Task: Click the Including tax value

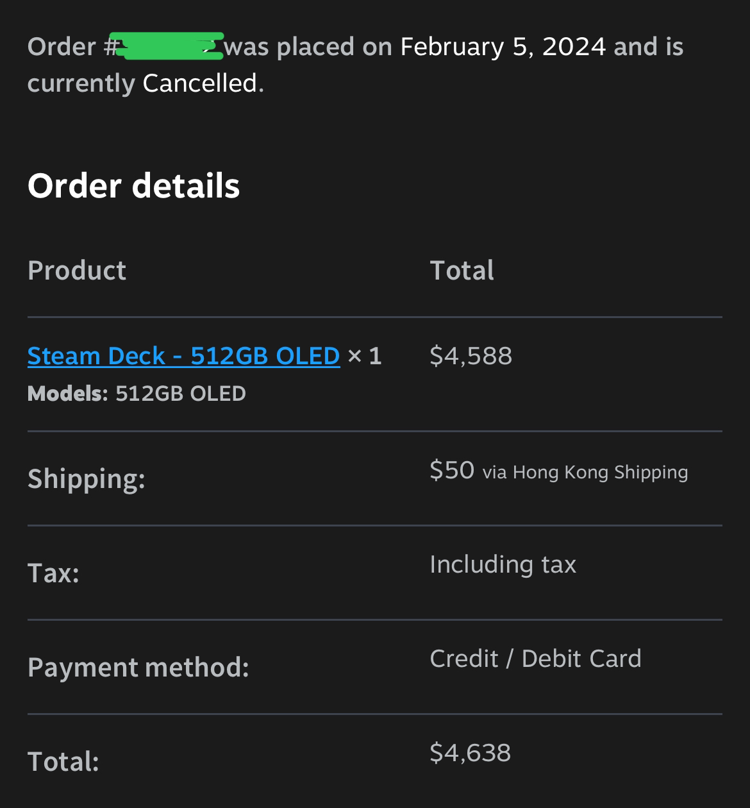Action: pyautogui.click(x=503, y=564)
